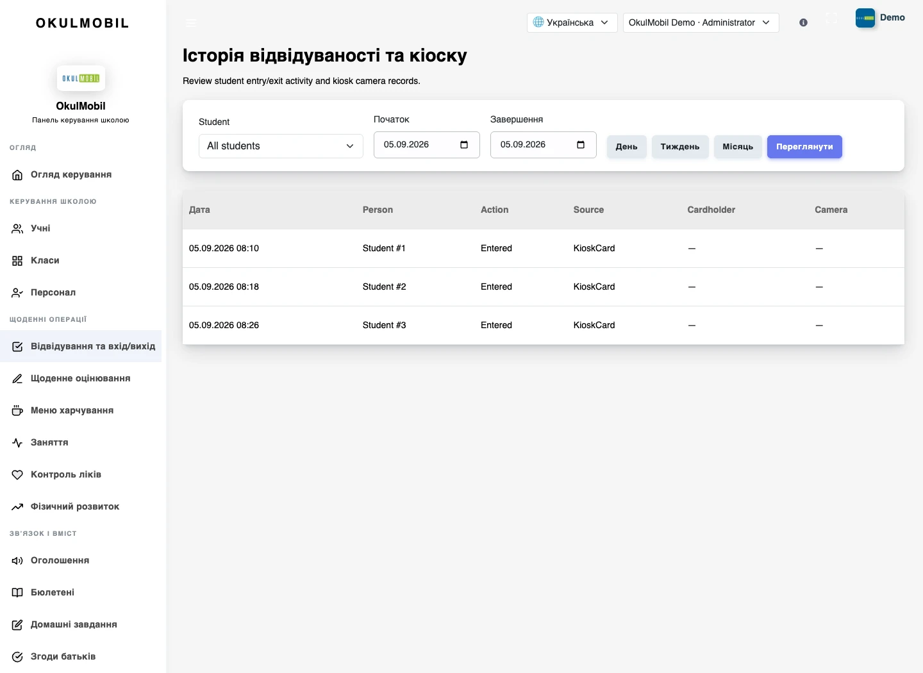
Task: Click the Відвідування та вхід/вихід checkbox icon
Action: pyautogui.click(x=17, y=346)
